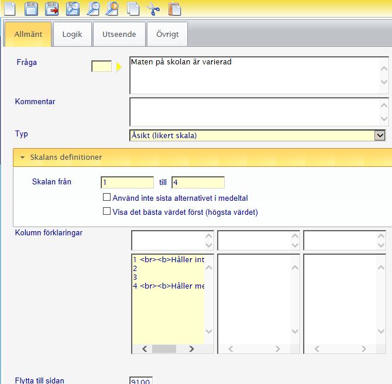
Task: Click the scroll up arrow of second upper column box
Action: [x=295, y=236]
